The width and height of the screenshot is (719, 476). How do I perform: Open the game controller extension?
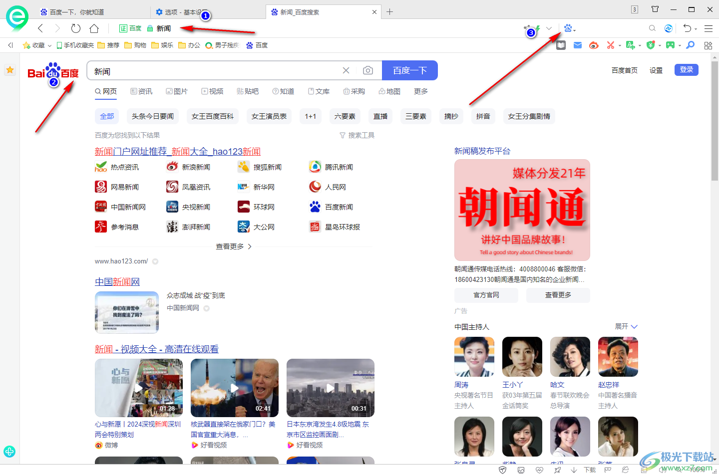coord(670,45)
